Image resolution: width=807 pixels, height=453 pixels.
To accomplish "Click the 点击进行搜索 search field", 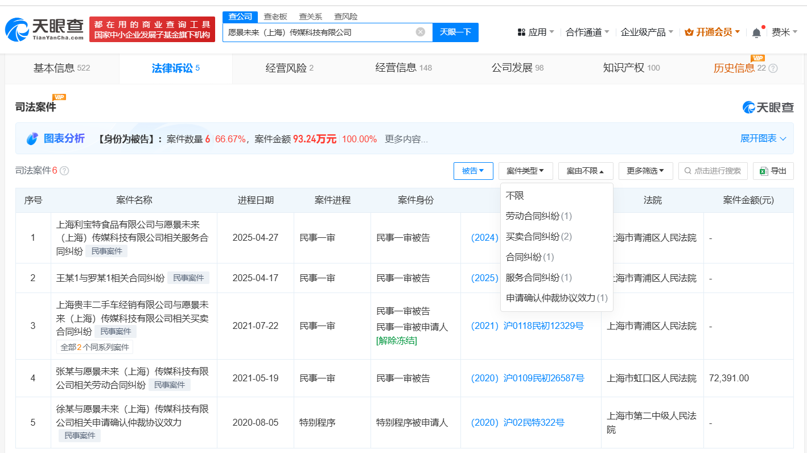I will point(713,171).
